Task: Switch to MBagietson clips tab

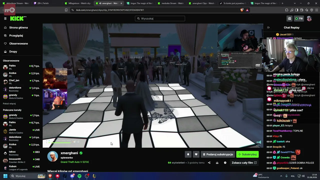Action: (x=78, y=3)
